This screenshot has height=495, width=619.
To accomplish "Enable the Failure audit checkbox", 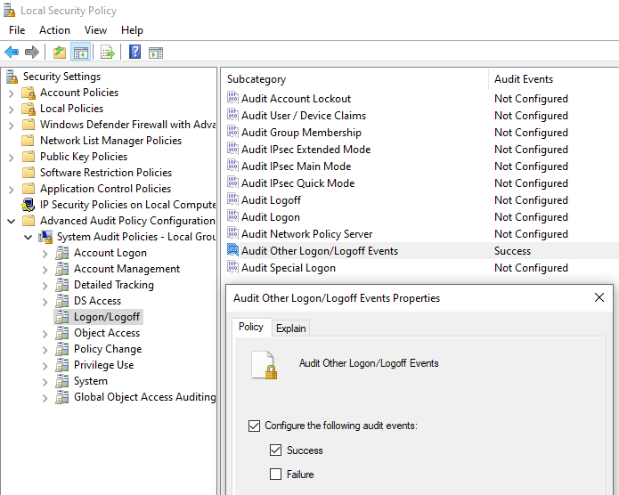I will click(275, 475).
